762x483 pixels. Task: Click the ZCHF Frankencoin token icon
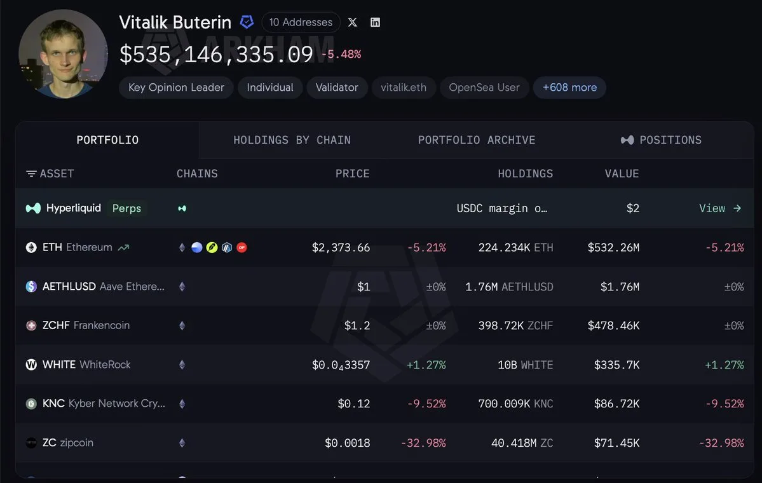tap(31, 325)
